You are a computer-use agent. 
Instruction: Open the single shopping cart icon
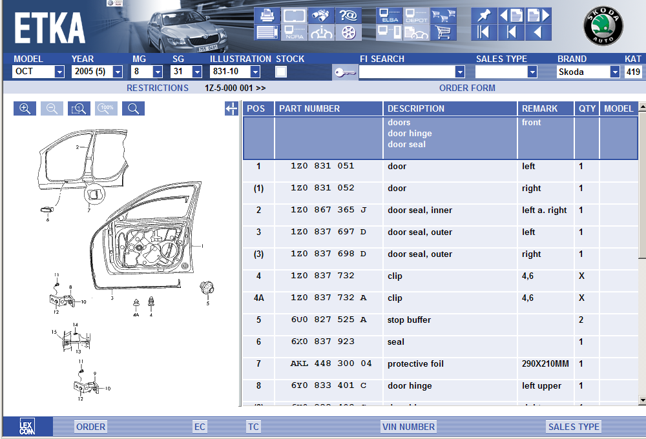(x=443, y=32)
